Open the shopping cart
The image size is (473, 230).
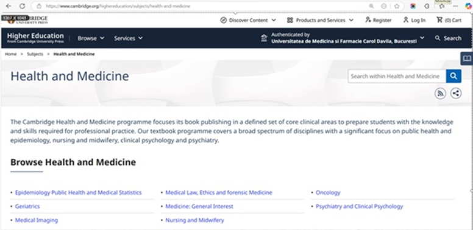coord(449,20)
